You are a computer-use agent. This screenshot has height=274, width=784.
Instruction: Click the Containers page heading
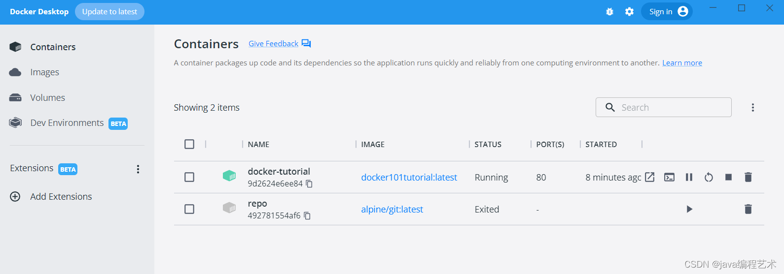pyautogui.click(x=206, y=44)
